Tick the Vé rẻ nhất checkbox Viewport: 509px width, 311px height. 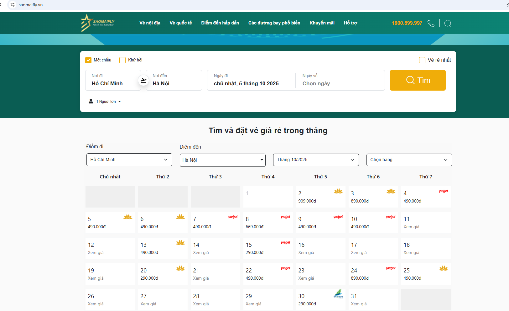(x=422, y=60)
